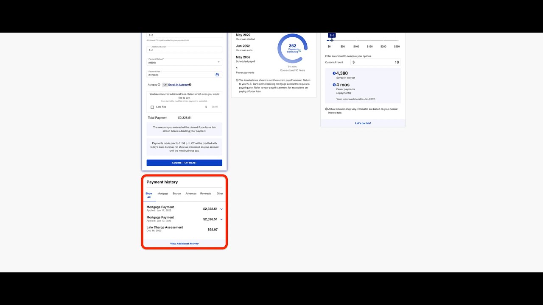
Task: Click the icon next to 4 mos
Action: click(x=334, y=85)
